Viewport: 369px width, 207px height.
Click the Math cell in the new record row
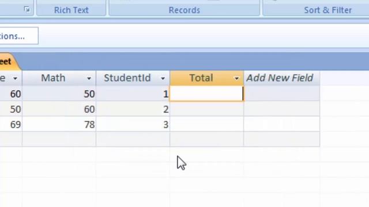click(59, 139)
